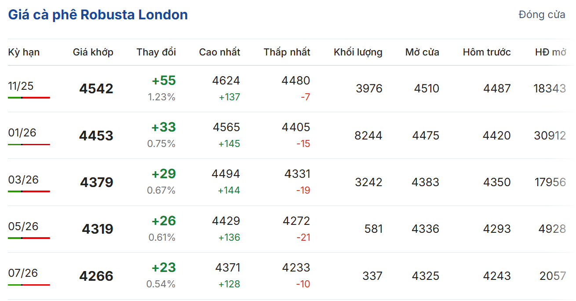The height and width of the screenshot is (301, 576).
Task: Click the Đóng cửa status label
Action: point(542,15)
